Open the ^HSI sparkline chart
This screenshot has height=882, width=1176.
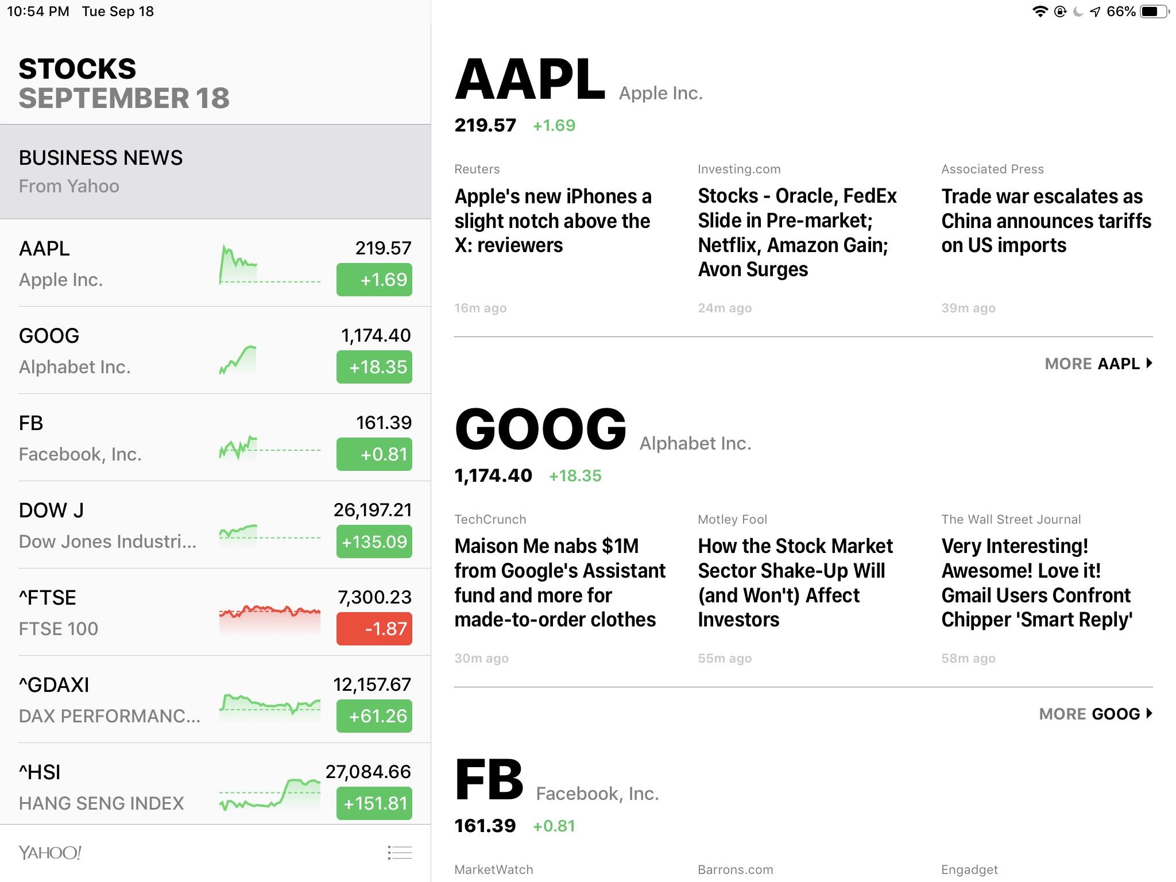pyautogui.click(x=270, y=794)
